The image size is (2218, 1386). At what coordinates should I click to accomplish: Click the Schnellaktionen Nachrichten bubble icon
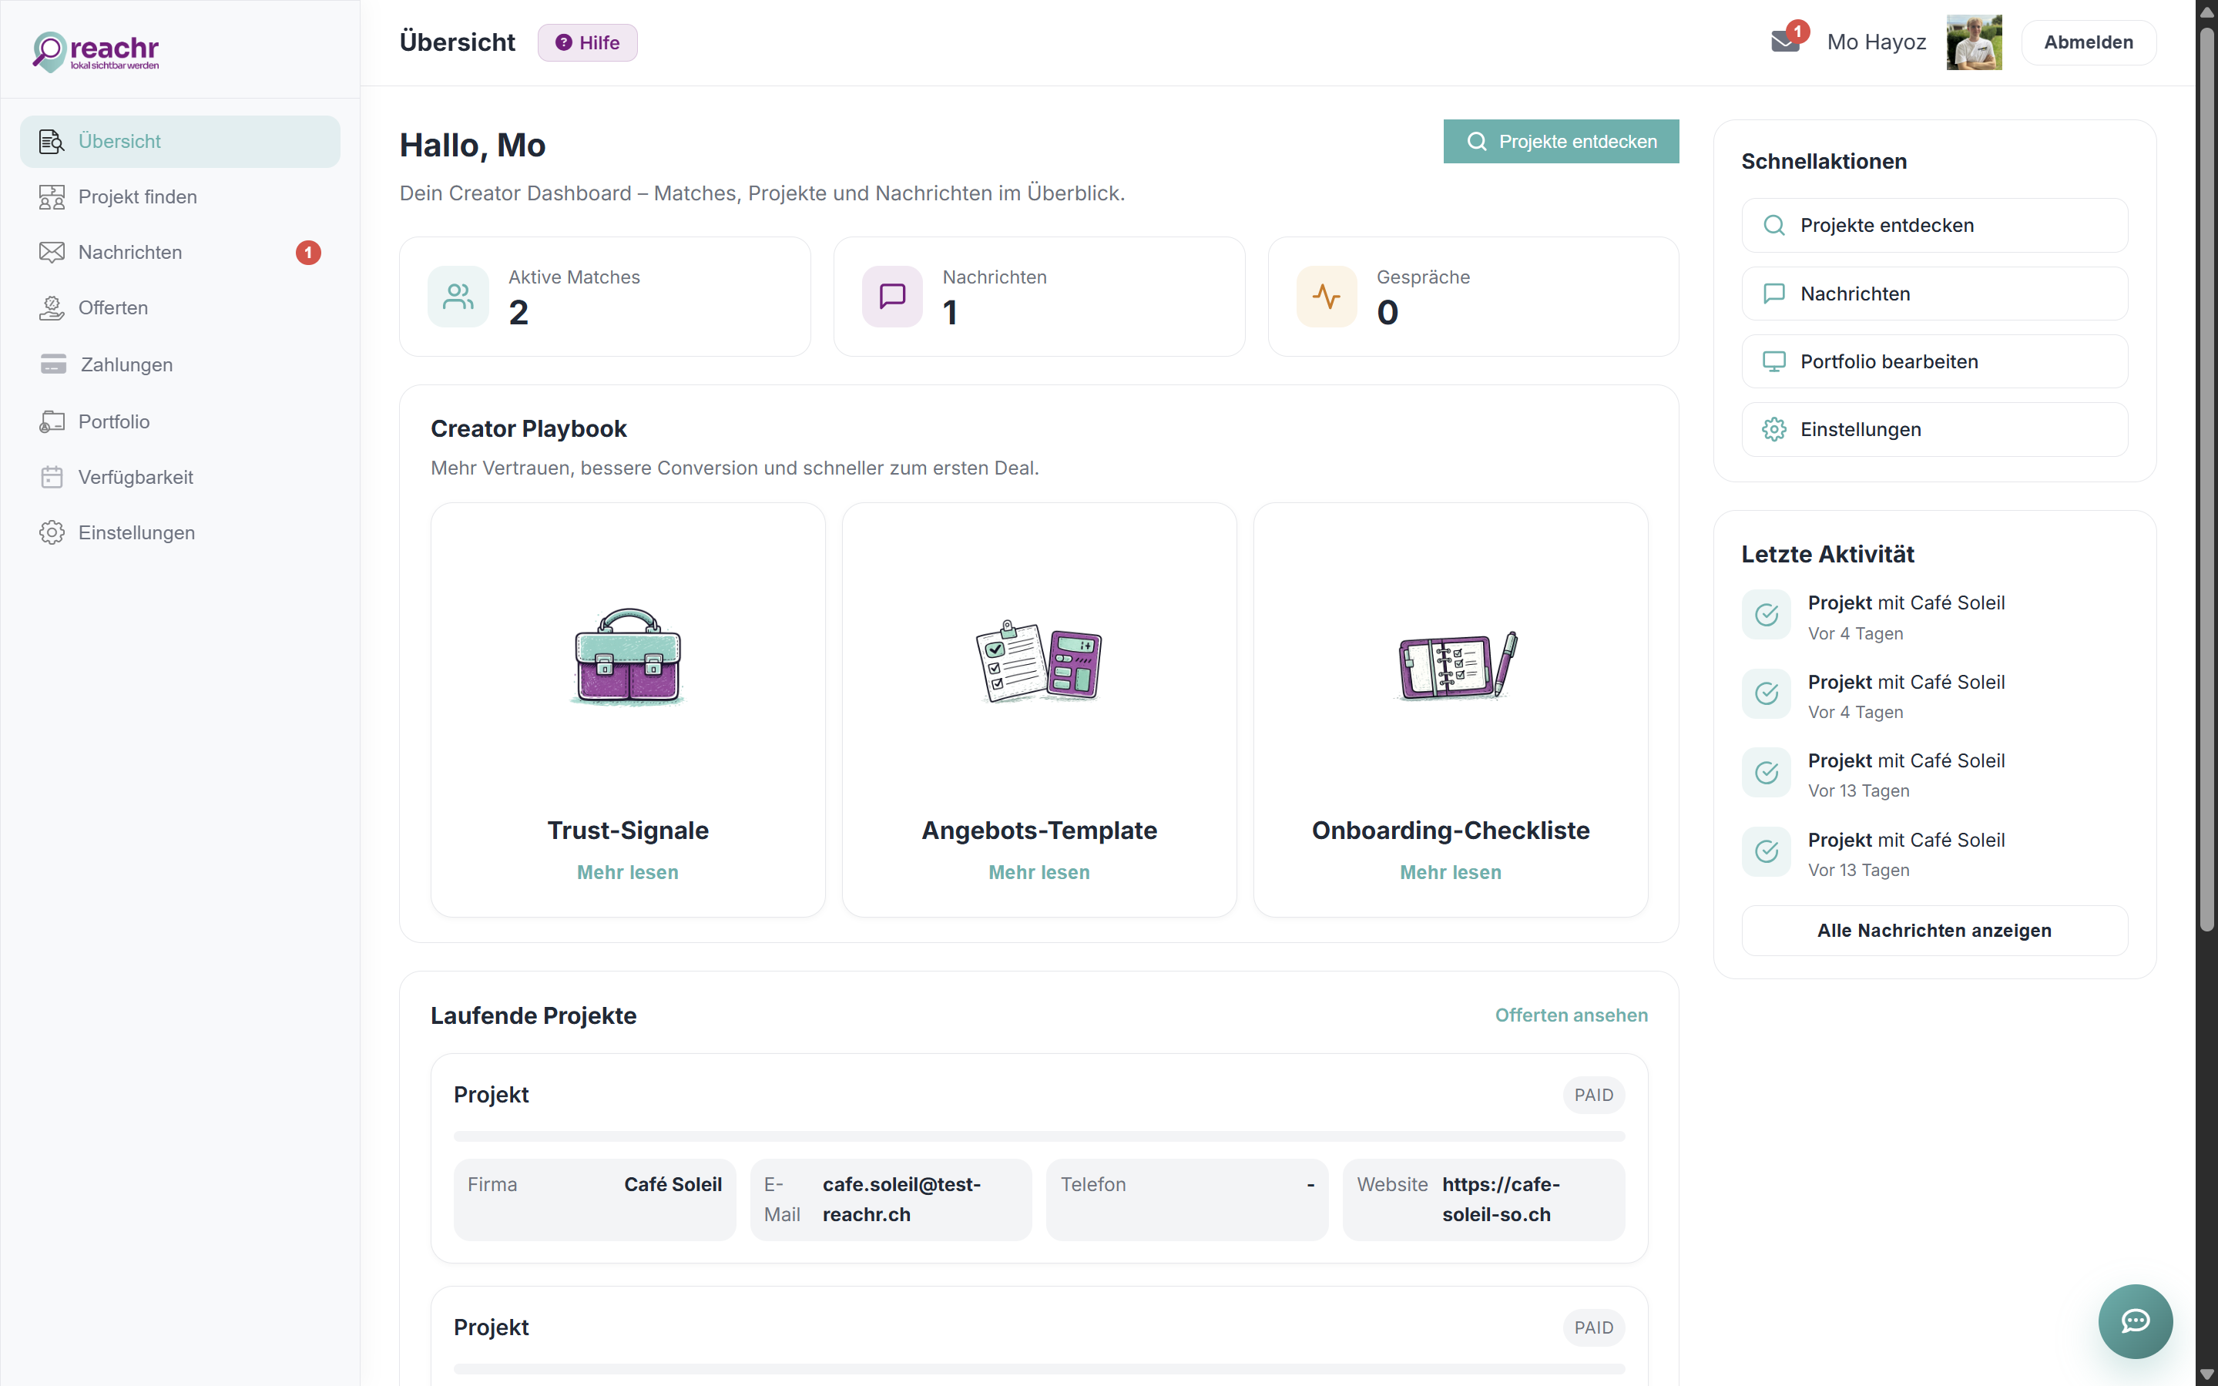point(1774,294)
